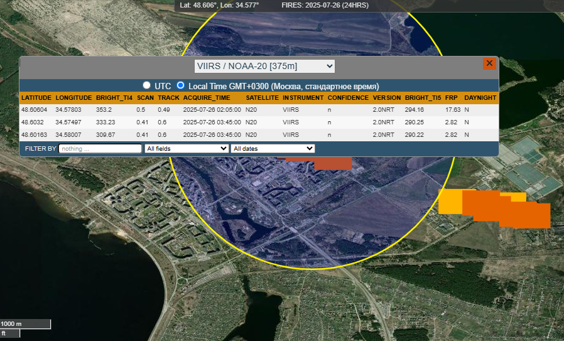This screenshot has width=564, height=341.
Task: Select the latitude cell 48.60604
Action: (x=34, y=110)
